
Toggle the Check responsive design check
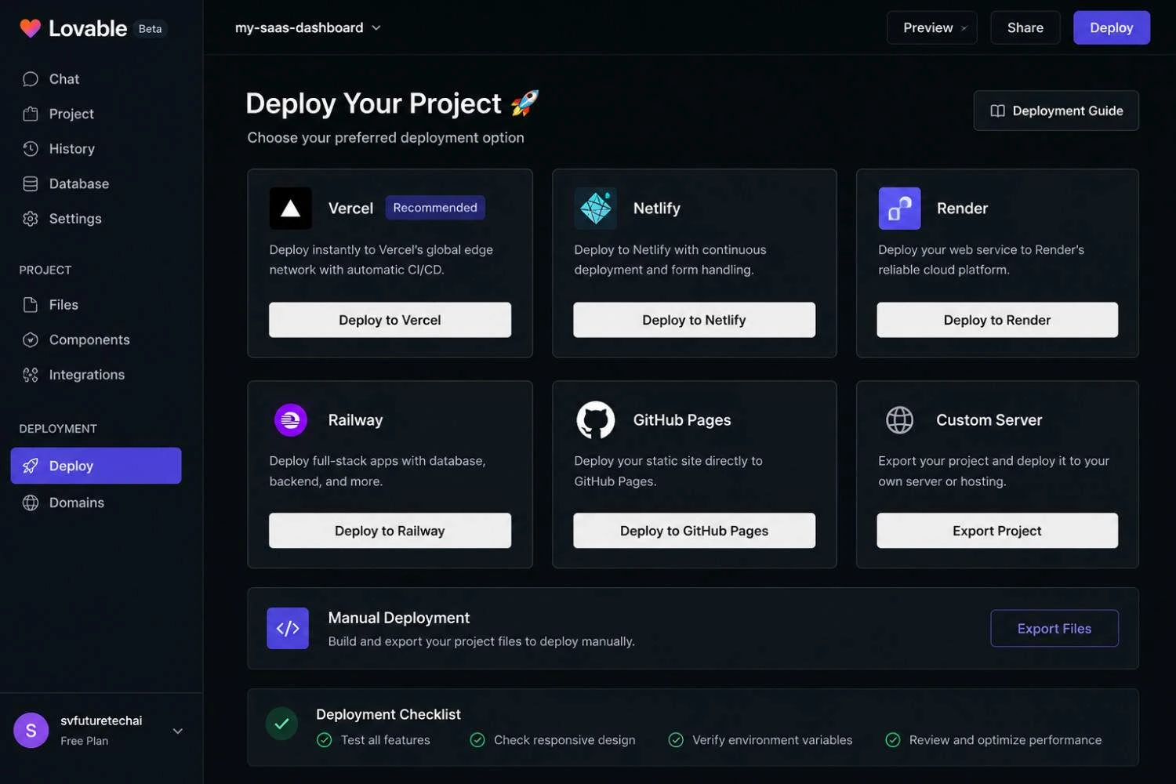pyautogui.click(x=477, y=740)
